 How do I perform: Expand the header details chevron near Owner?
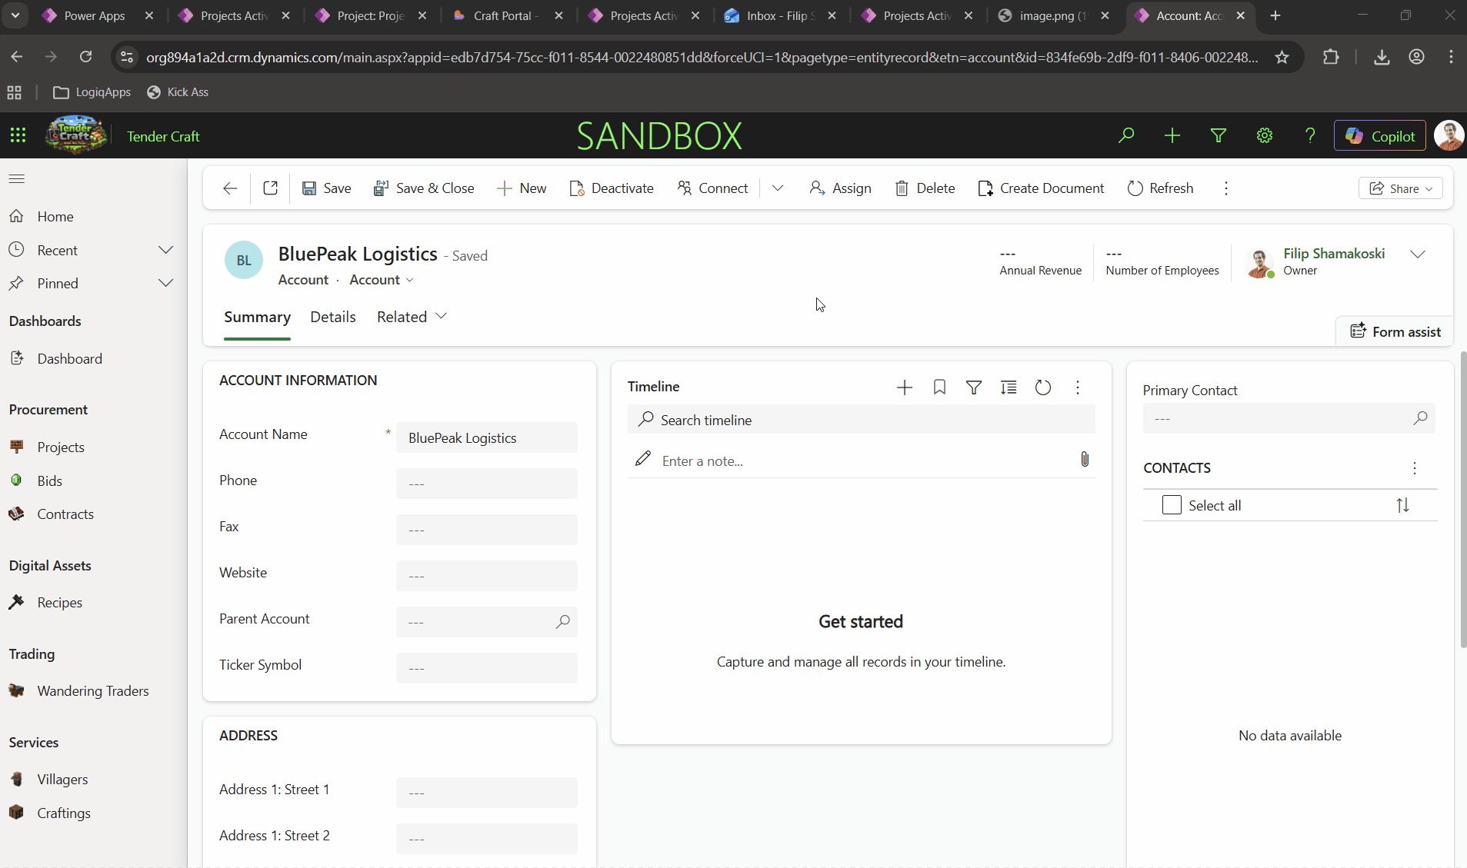[1417, 254]
